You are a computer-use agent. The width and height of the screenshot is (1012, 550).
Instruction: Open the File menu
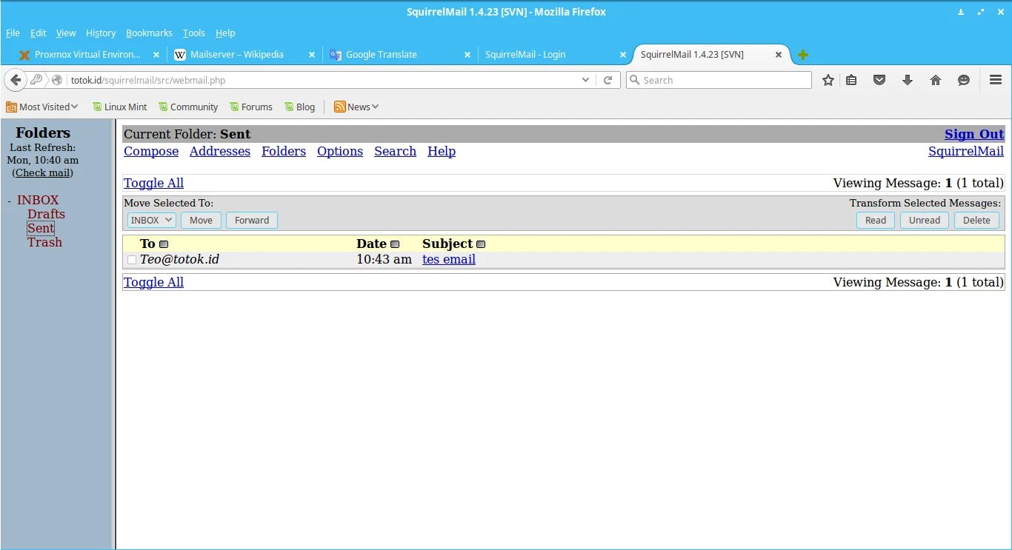click(13, 33)
